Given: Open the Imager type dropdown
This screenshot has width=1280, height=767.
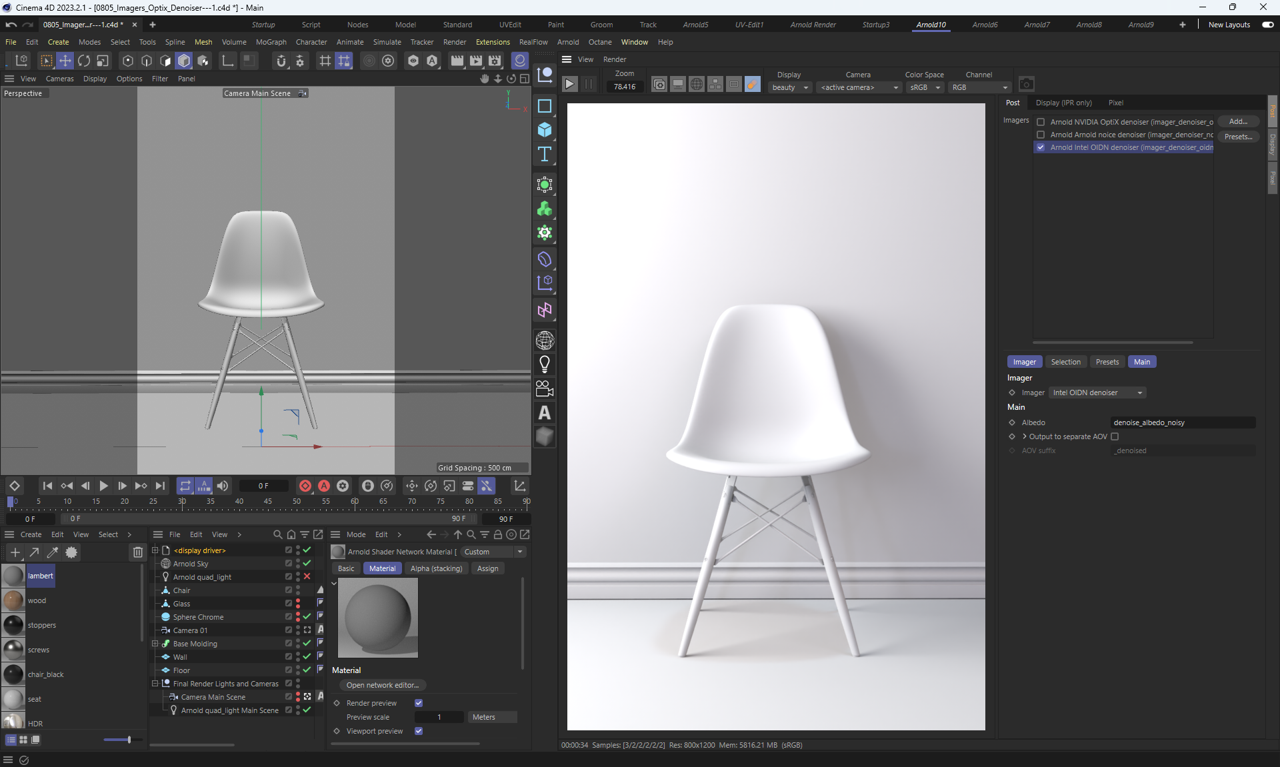Looking at the screenshot, I should point(1097,392).
